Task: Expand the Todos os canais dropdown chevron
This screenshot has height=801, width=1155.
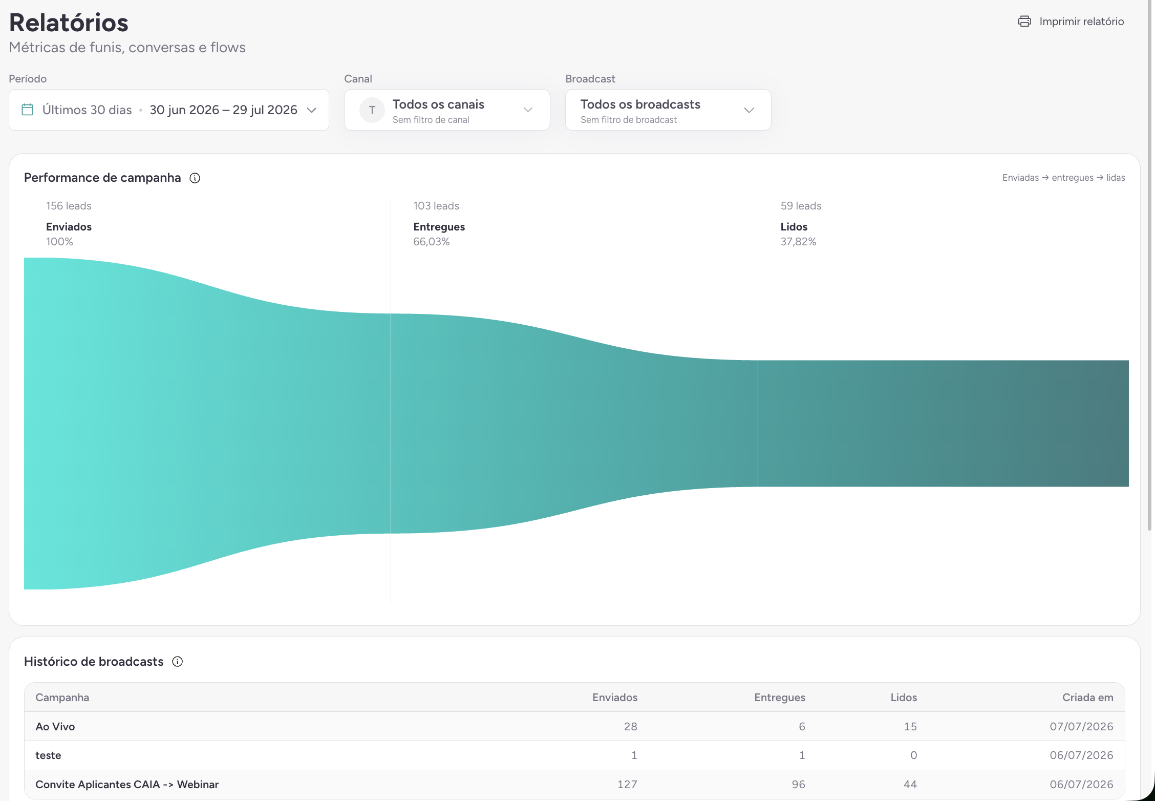Action: 528,110
